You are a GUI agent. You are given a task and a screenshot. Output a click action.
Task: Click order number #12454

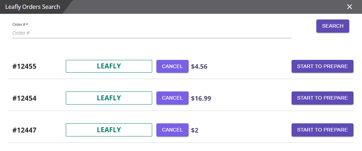tap(24, 99)
